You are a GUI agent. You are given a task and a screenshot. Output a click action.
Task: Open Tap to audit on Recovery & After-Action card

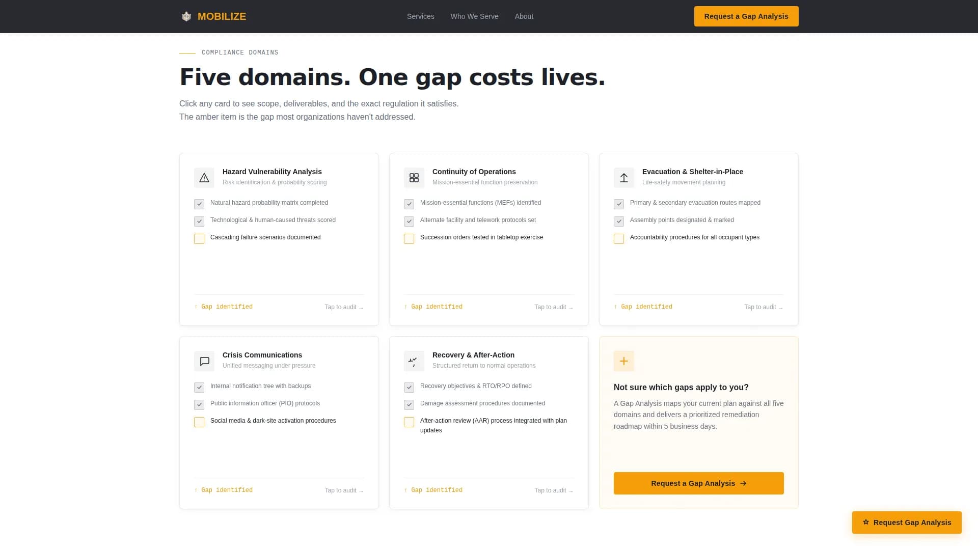click(x=554, y=490)
